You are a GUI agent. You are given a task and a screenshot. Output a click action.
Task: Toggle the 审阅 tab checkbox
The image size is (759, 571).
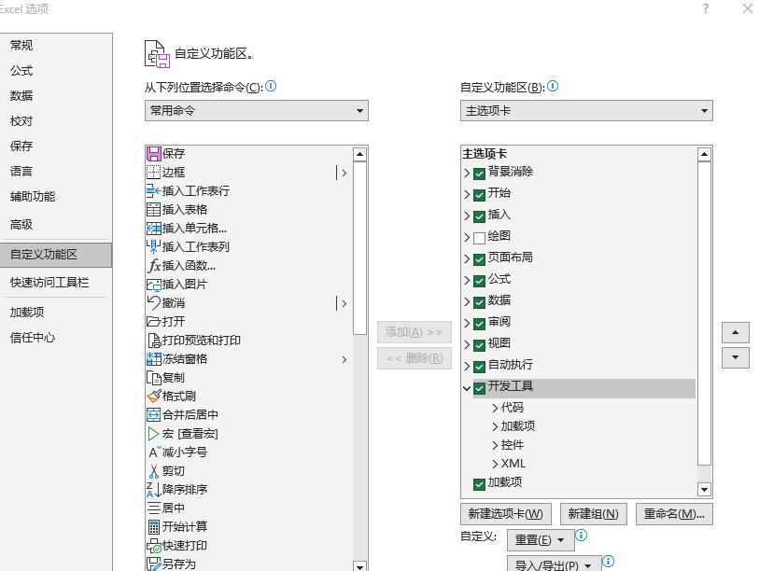(479, 324)
